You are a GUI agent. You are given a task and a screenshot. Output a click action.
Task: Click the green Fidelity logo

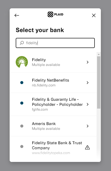(x=22, y=62)
